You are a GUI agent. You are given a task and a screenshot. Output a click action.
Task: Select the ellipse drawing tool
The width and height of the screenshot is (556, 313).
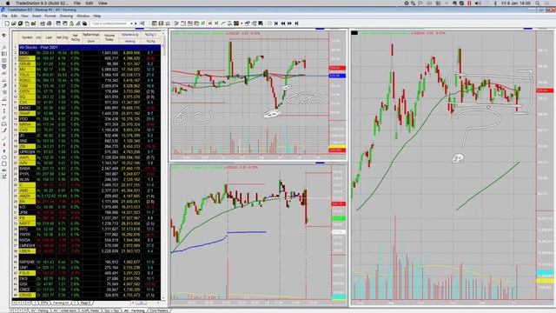point(4,157)
